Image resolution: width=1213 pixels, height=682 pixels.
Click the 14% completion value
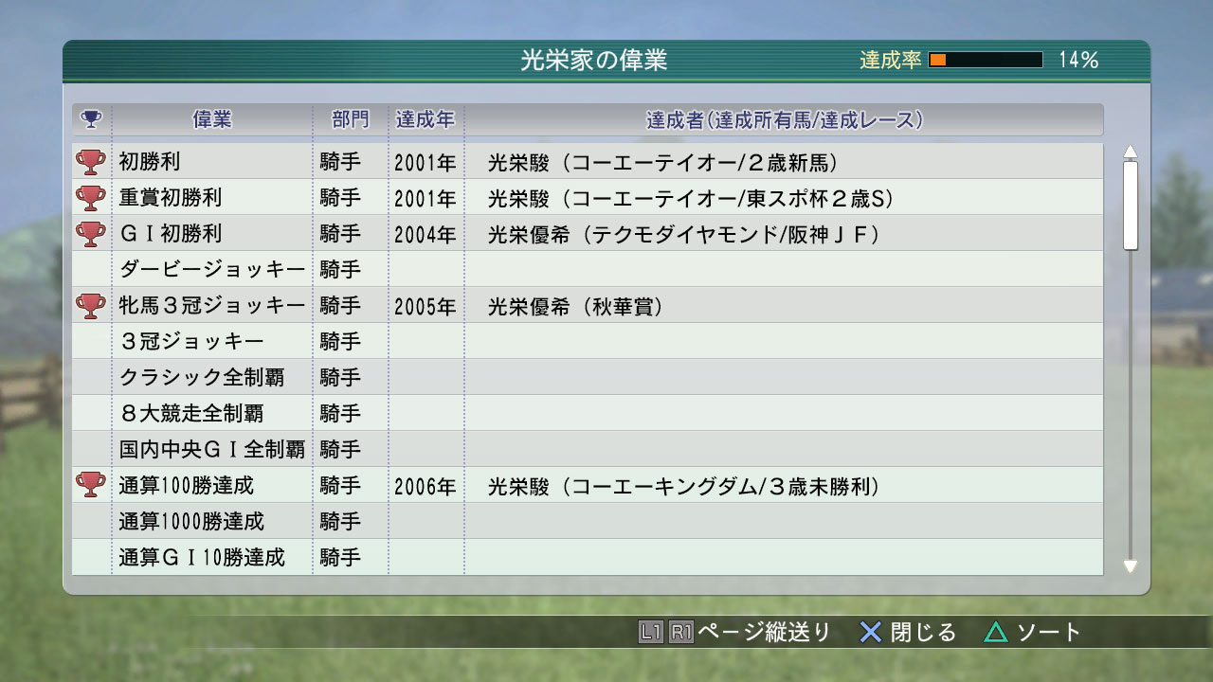click(x=1078, y=60)
